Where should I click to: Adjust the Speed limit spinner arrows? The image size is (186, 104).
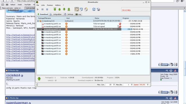148,85
